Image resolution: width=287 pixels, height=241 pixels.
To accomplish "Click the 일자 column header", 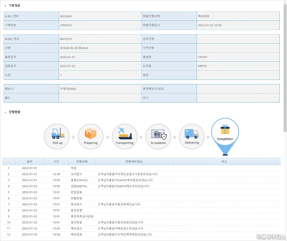I will pyautogui.click(x=30, y=161).
